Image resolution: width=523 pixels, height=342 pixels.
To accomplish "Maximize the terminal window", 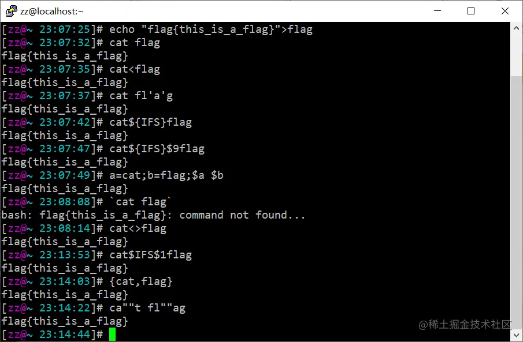I will point(471,11).
